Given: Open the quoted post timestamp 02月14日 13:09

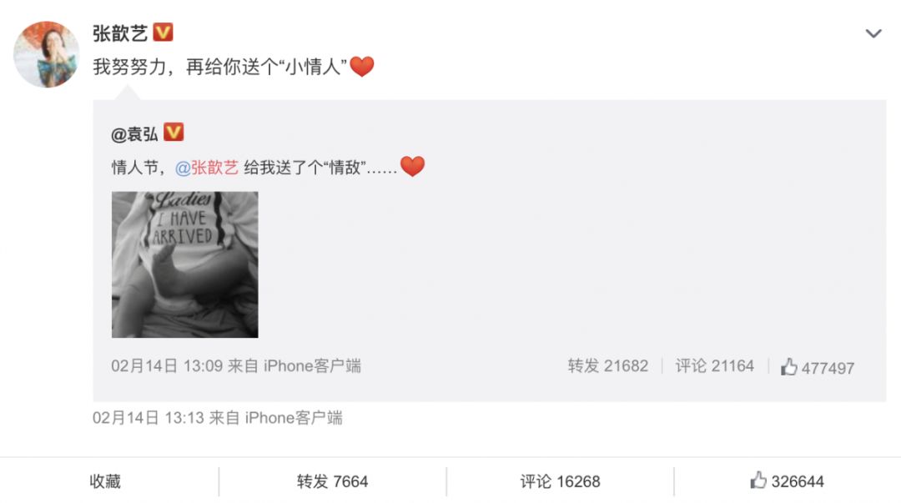Looking at the screenshot, I should click(167, 366).
